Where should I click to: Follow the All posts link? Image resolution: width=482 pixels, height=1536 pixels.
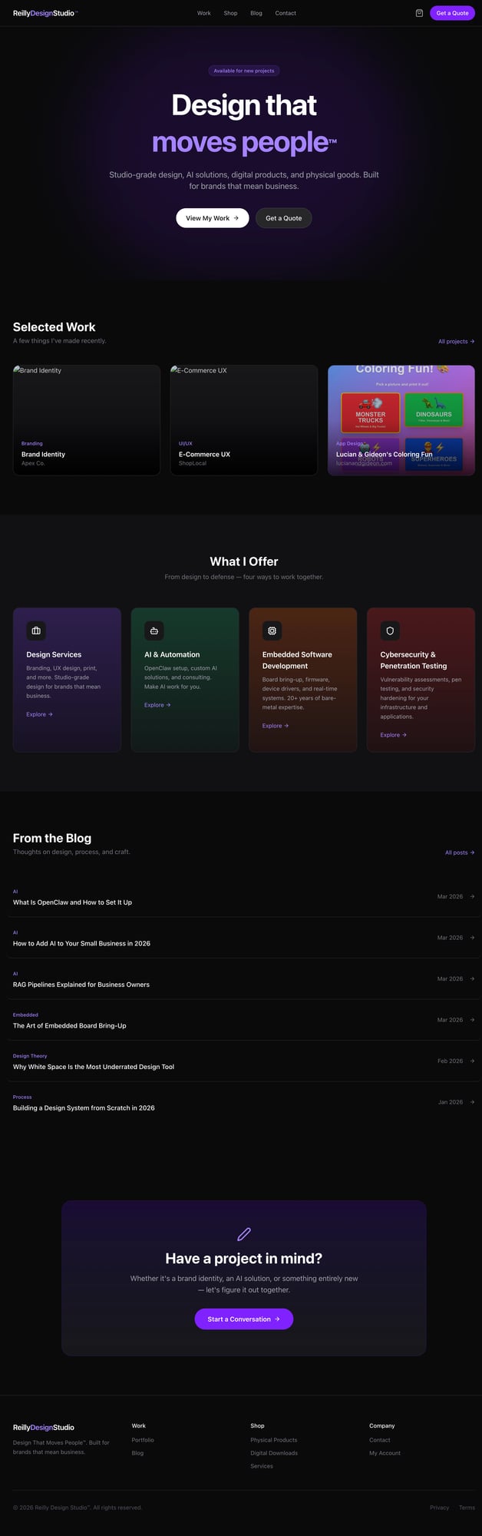[x=459, y=852]
